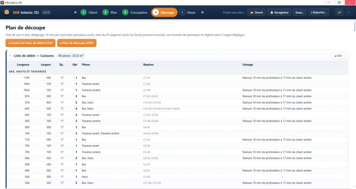Click the Sous... save-as button

coord(300,12)
